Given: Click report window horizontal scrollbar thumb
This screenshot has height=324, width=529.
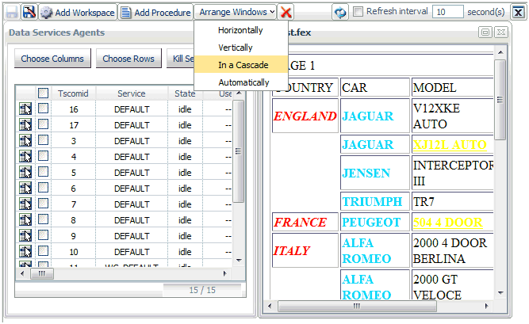Looking at the screenshot, I should point(357,306).
